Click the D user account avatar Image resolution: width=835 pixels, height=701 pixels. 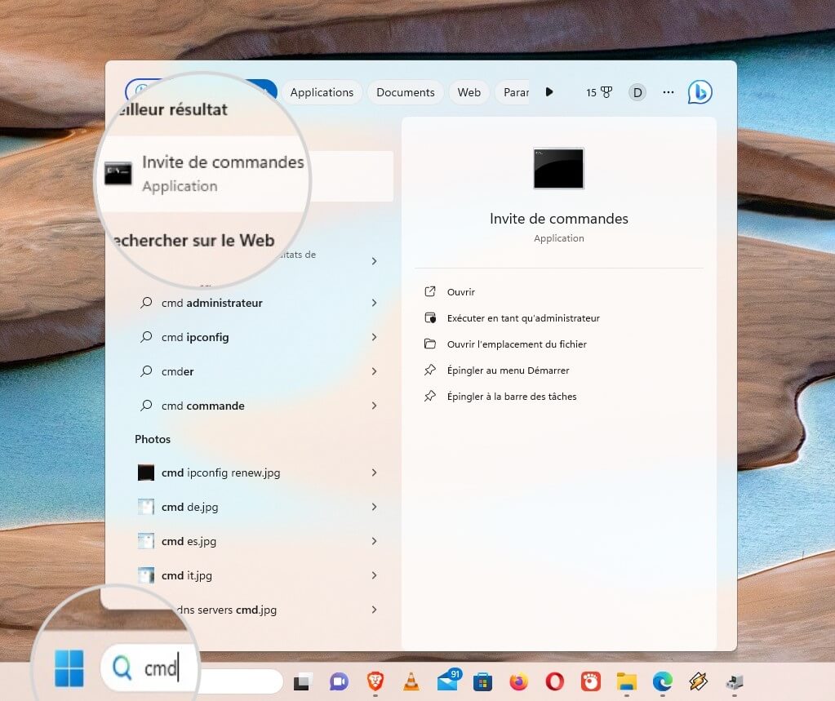[637, 92]
